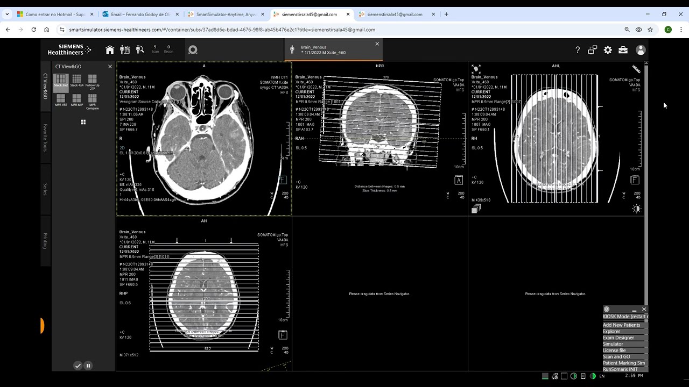This screenshot has height=387, width=689.
Task: Click Add New Patients in launcher
Action: click(625, 325)
